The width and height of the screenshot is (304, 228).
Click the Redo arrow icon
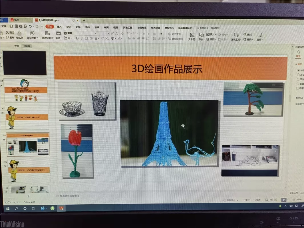pos(37,26)
